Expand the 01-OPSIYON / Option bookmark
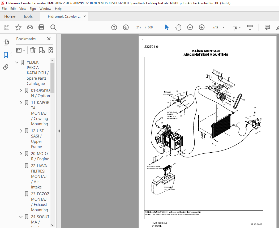This screenshot has height=228, width=279. tap(21, 91)
